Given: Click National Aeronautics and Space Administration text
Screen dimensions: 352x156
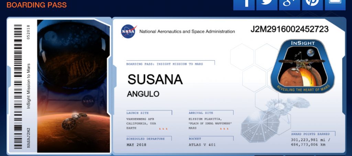Looking at the screenshot, I should pyautogui.click(x=187, y=32).
